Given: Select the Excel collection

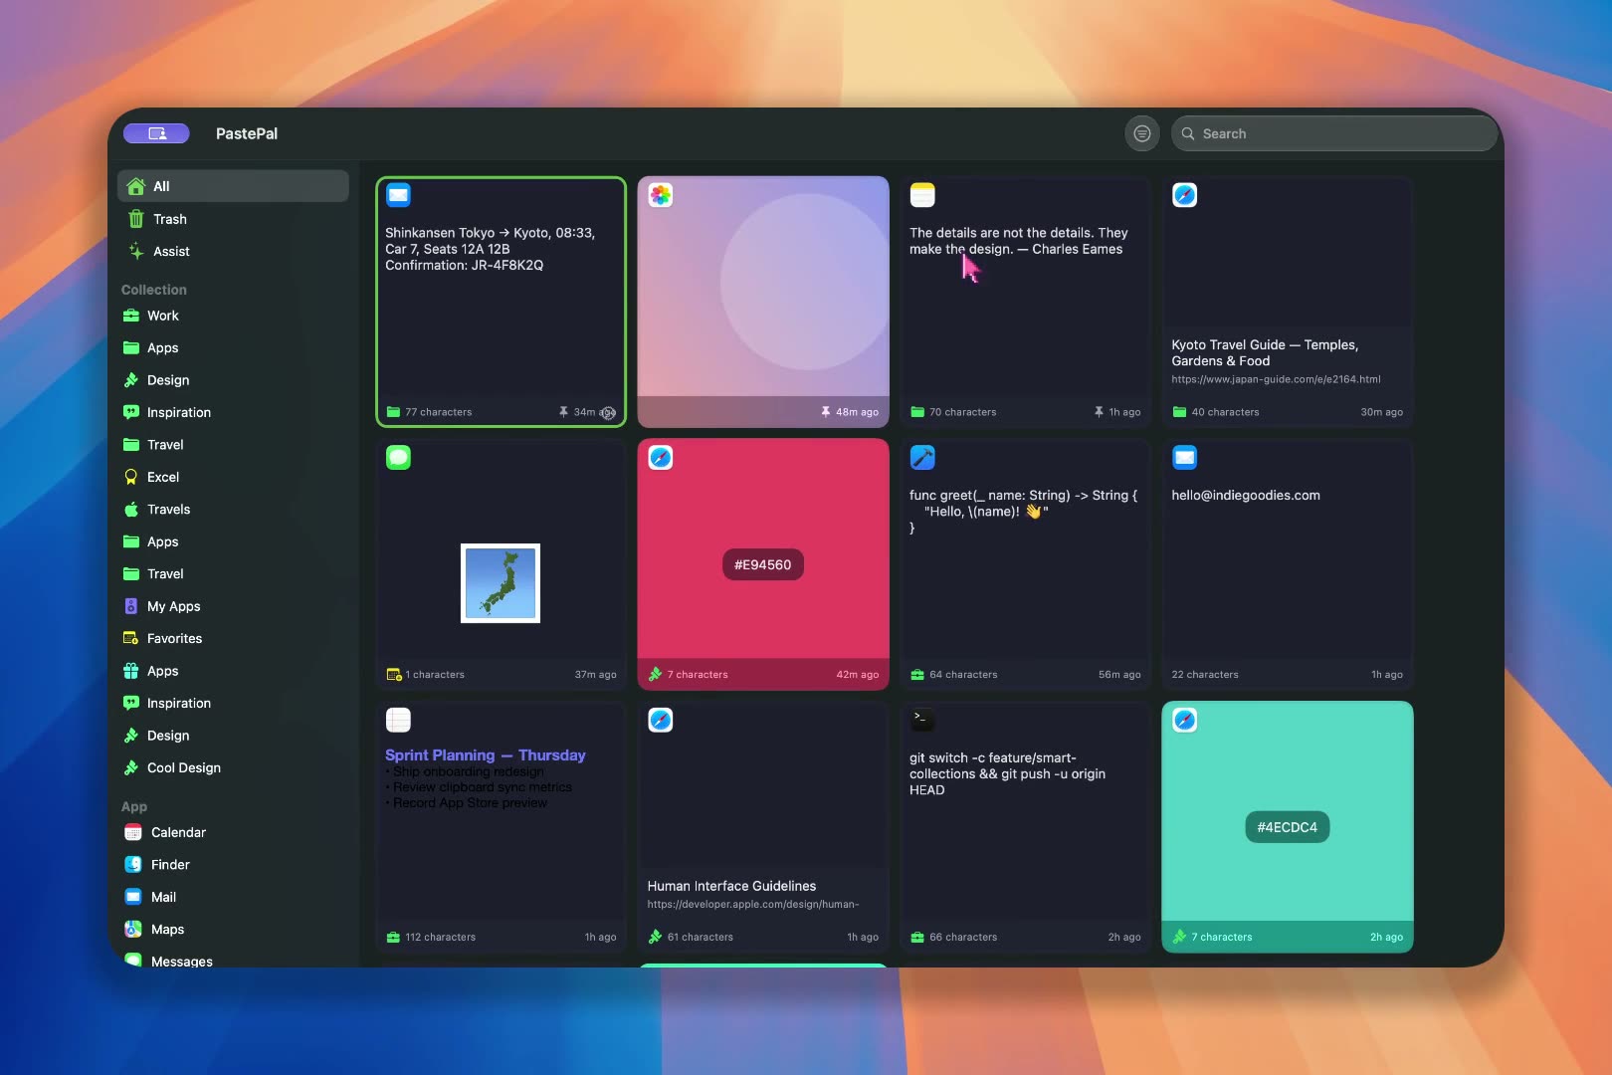Looking at the screenshot, I should coord(233,477).
